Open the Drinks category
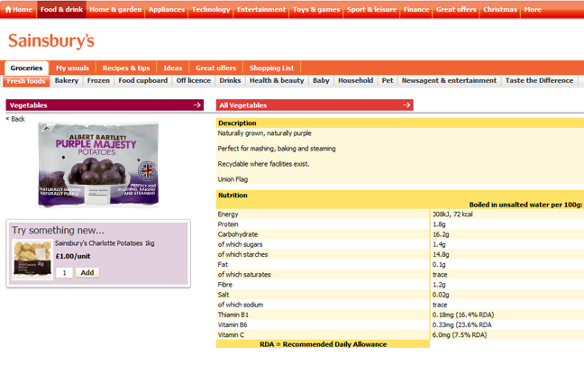Image resolution: width=584 pixels, height=365 pixels. [230, 80]
